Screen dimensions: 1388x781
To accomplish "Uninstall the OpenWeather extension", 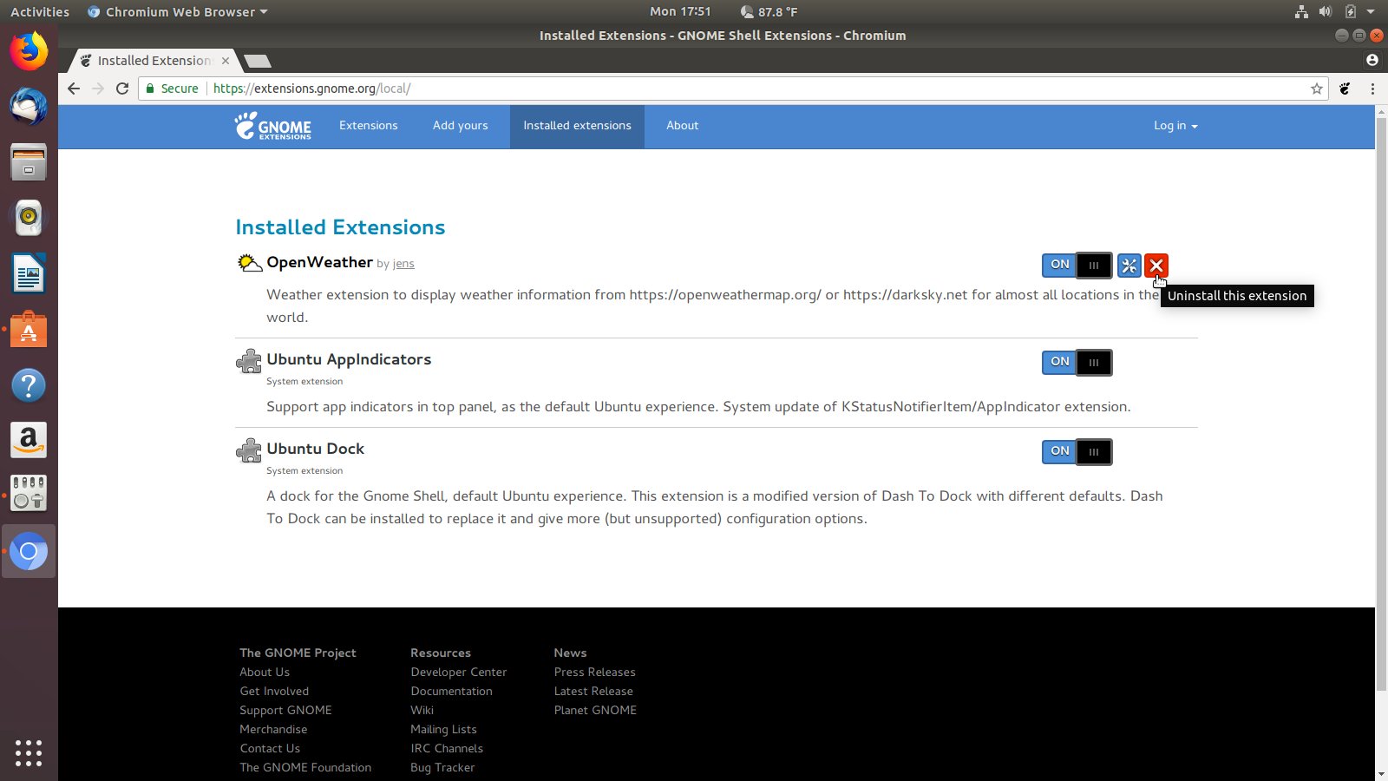I will [x=1156, y=266].
